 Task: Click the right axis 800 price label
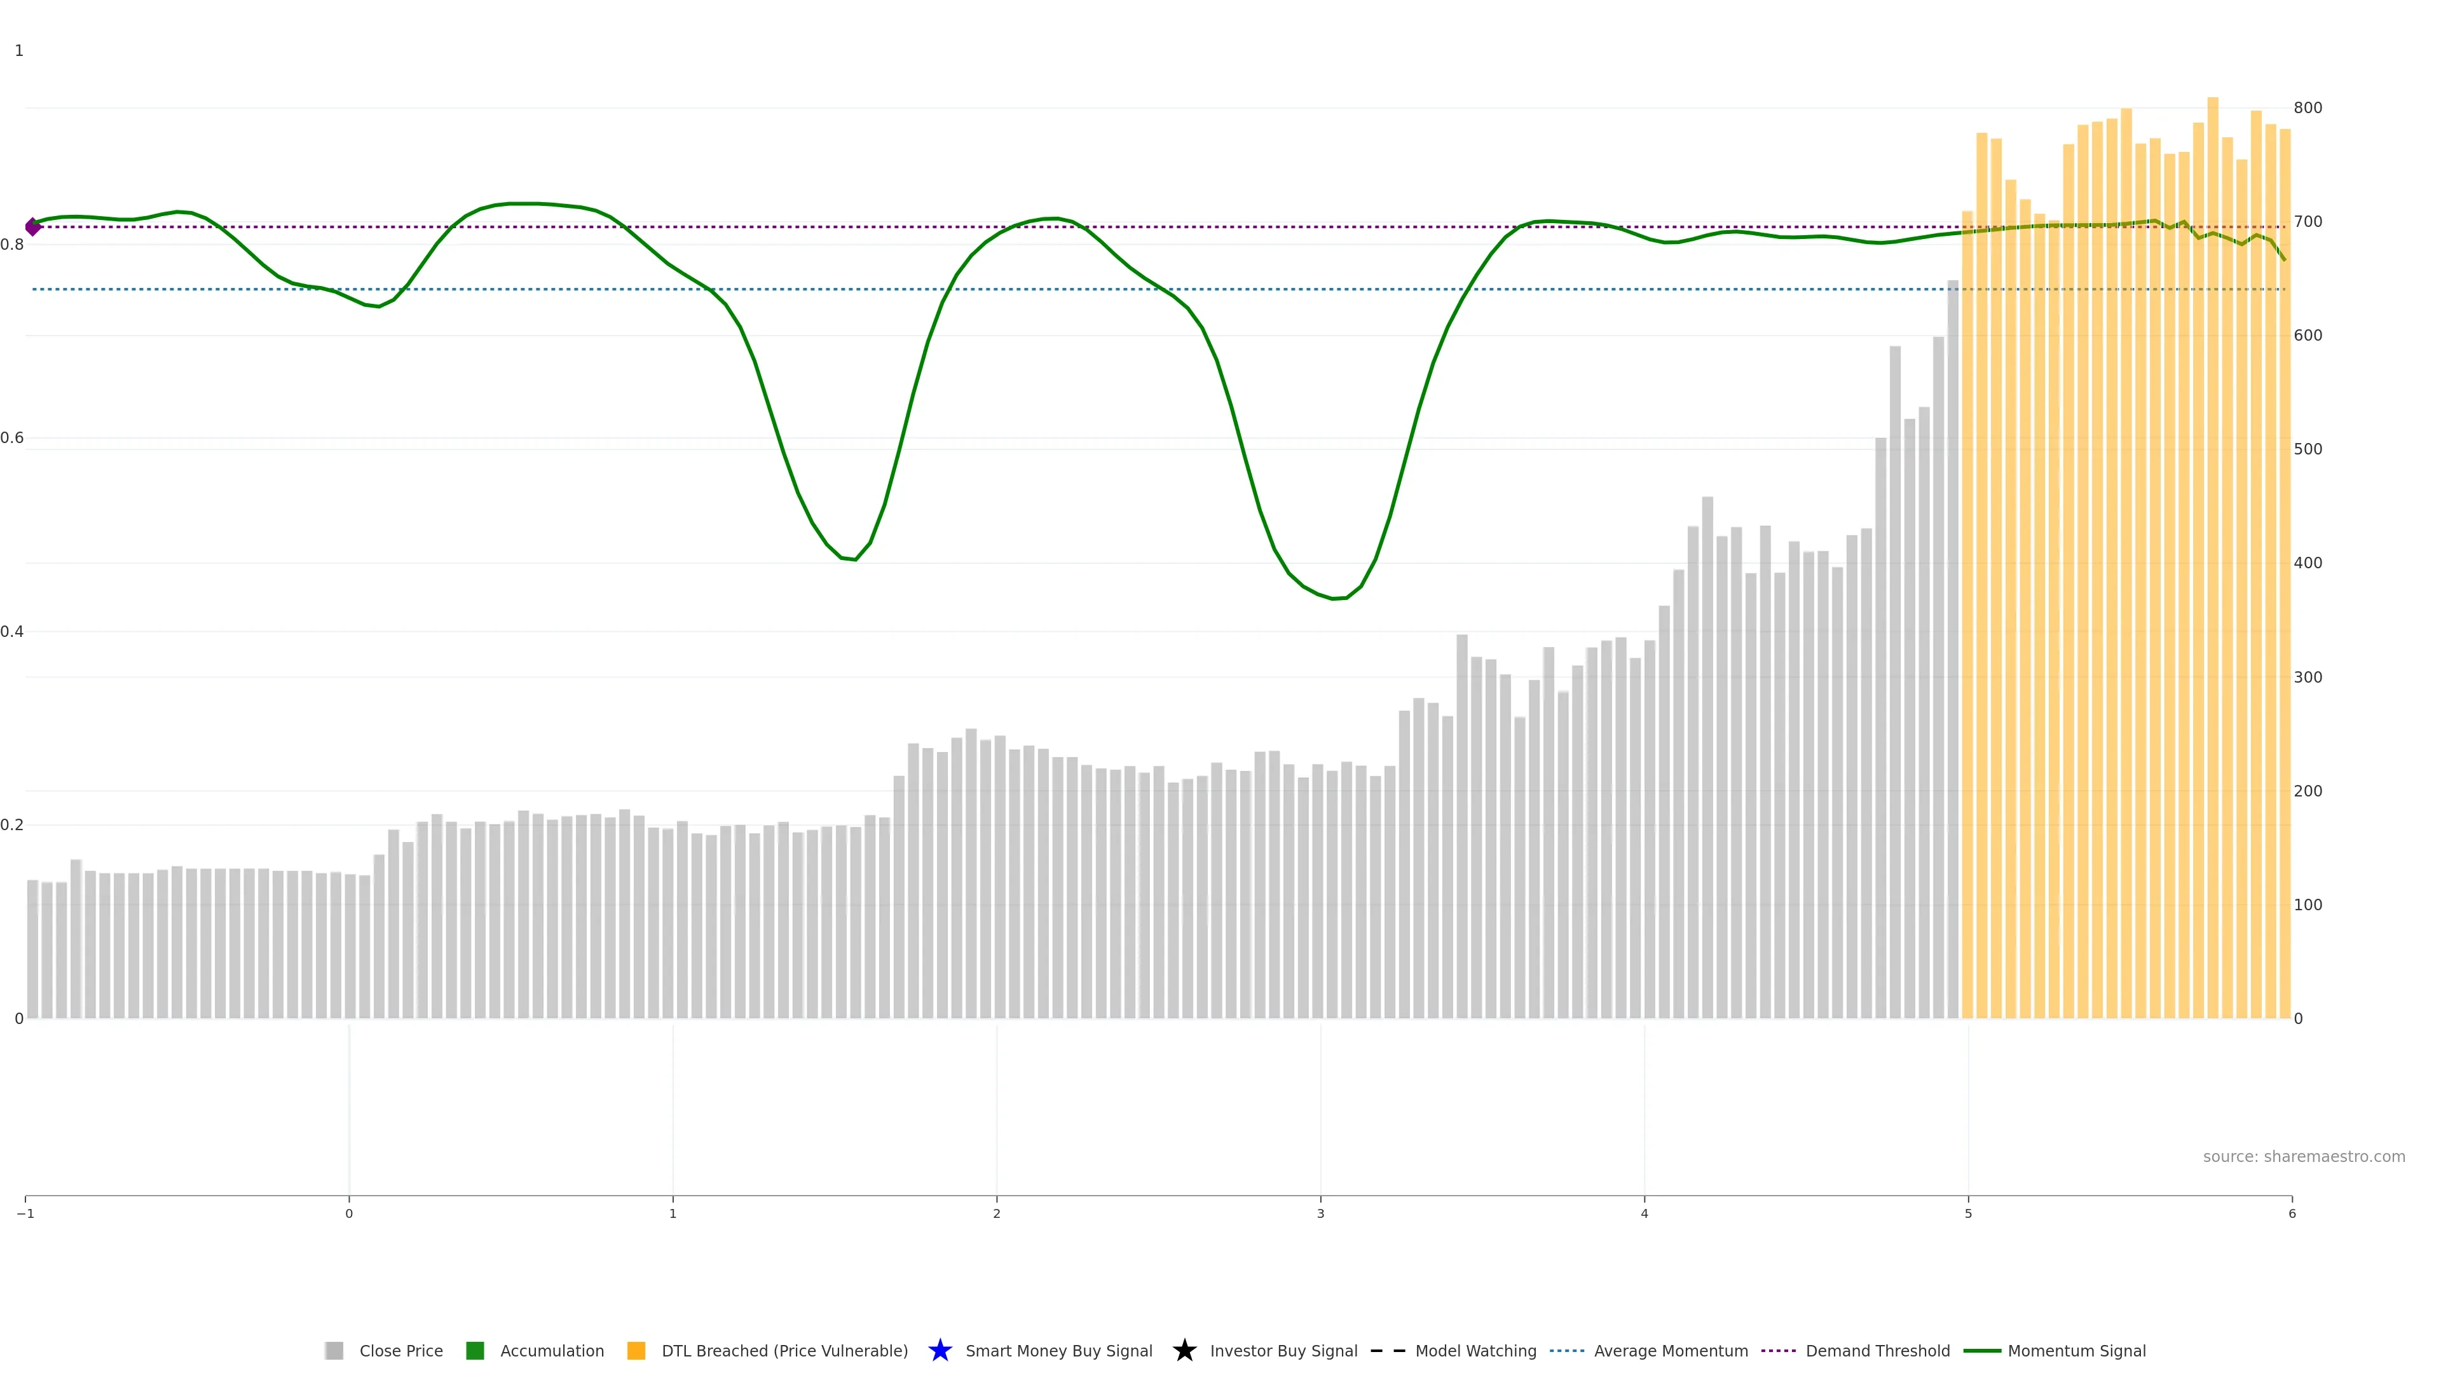pyautogui.click(x=2308, y=108)
